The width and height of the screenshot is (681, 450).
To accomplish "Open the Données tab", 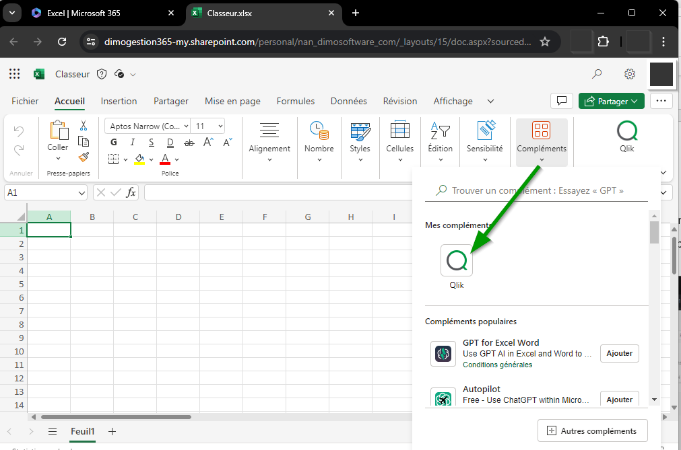I will (349, 101).
